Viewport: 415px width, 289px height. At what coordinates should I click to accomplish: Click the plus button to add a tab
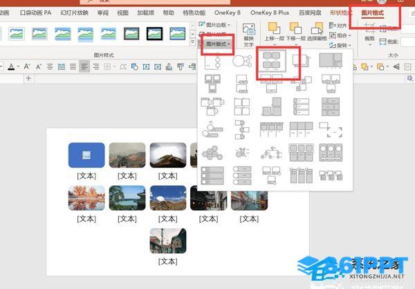(x=28, y=78)
